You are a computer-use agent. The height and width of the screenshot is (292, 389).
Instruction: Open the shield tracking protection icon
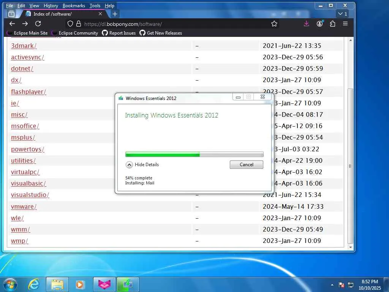[x=70, y=24]
